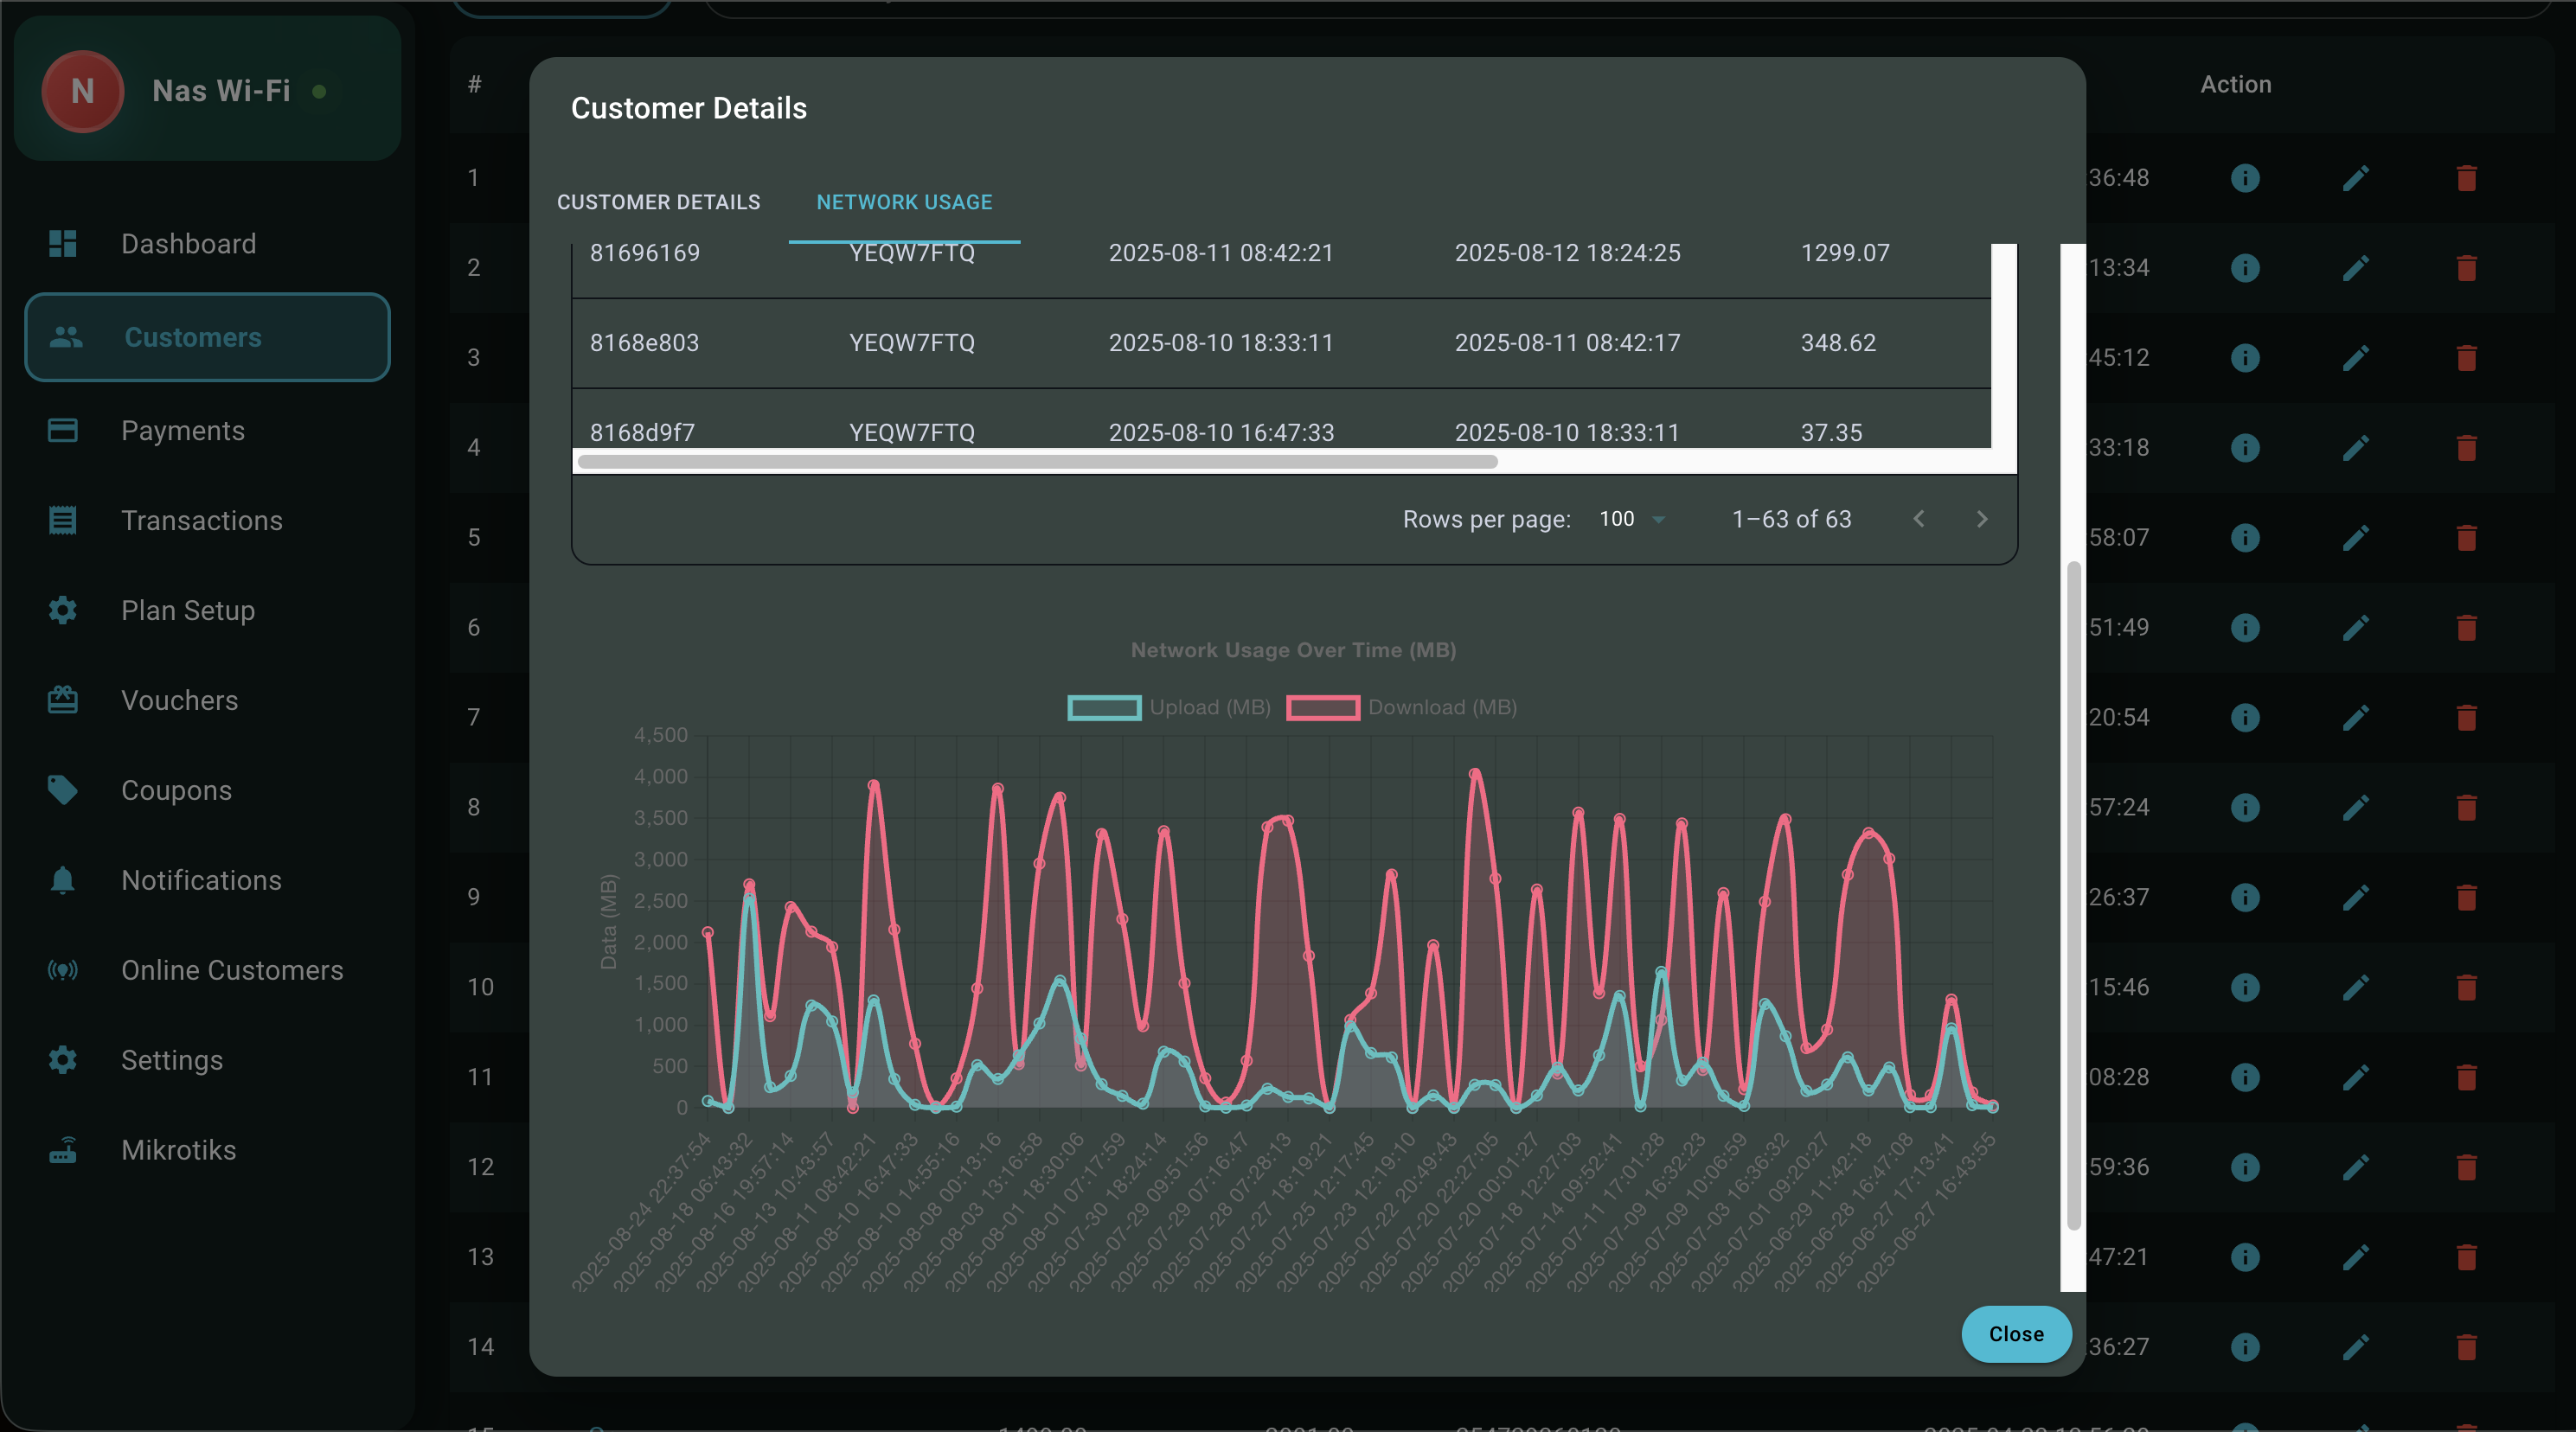
Task: Go to next page with right chevron
Action: [1982, 519]
